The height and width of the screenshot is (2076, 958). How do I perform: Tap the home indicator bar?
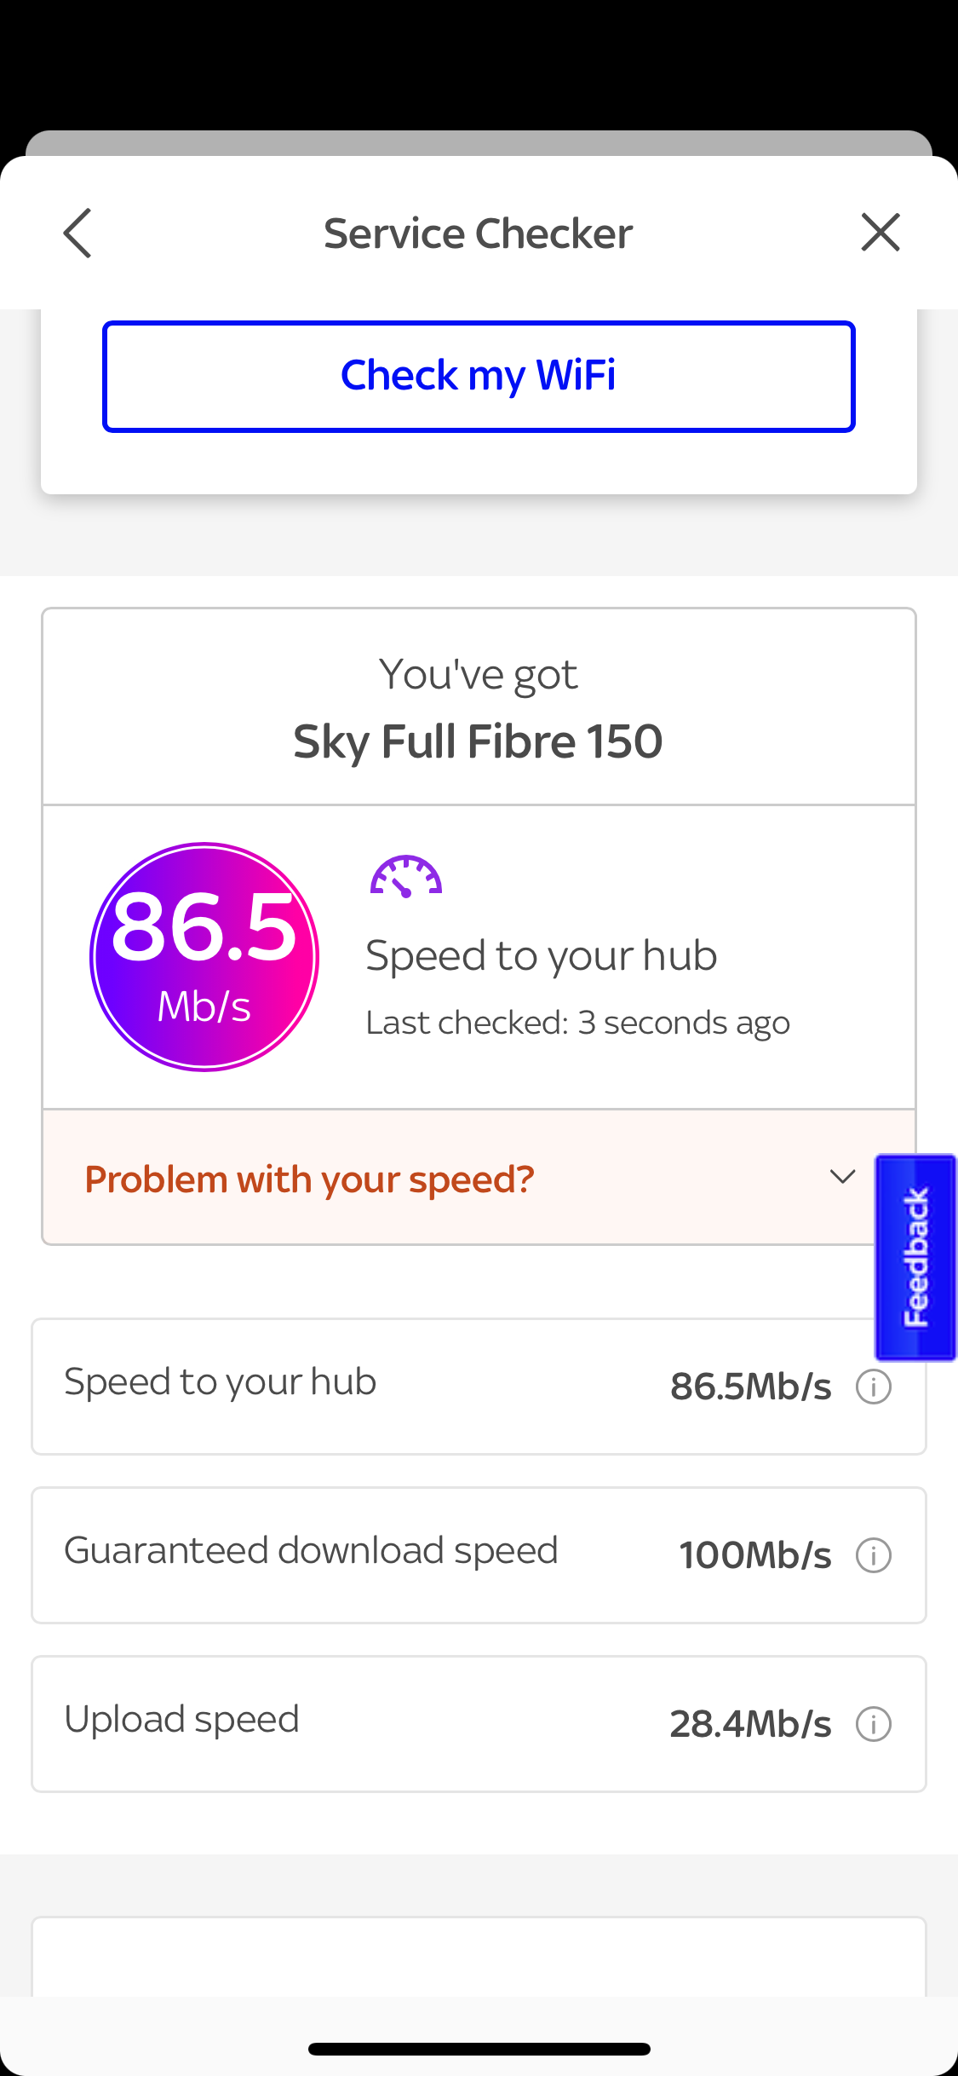tap(479, 2049)
